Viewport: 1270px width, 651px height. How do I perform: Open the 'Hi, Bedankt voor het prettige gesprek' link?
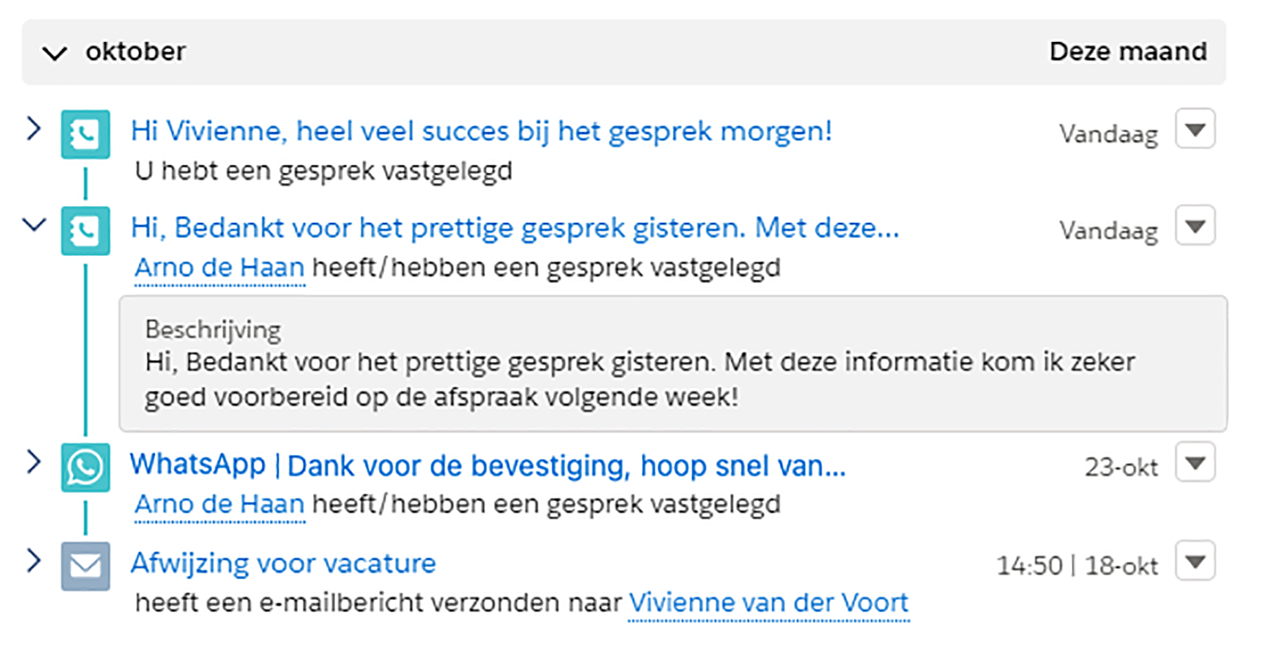(515, 228)
